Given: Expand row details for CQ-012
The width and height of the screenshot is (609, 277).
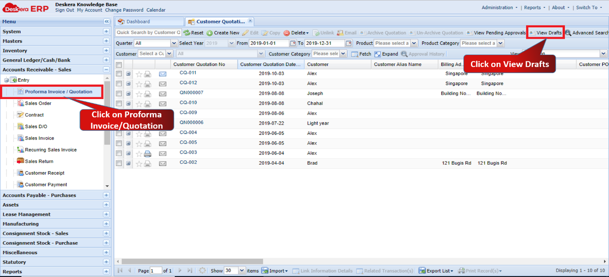Looking at the screenshot, I should click(x=128, y=84).
